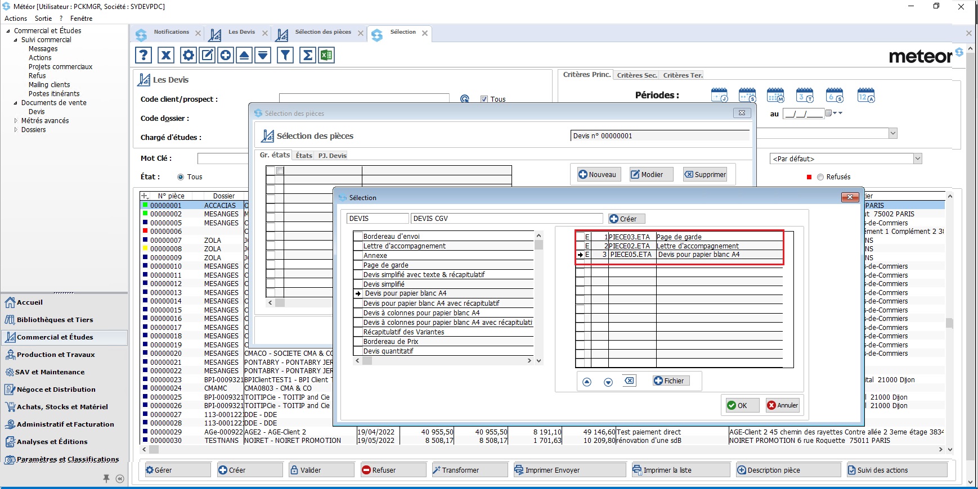This screenshot has height=489, width=978.
Task: Click the Transformer button
Action: [469, 470]
